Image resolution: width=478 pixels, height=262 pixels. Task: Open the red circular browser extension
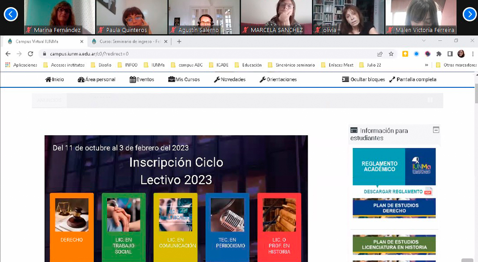coord(428,54)
